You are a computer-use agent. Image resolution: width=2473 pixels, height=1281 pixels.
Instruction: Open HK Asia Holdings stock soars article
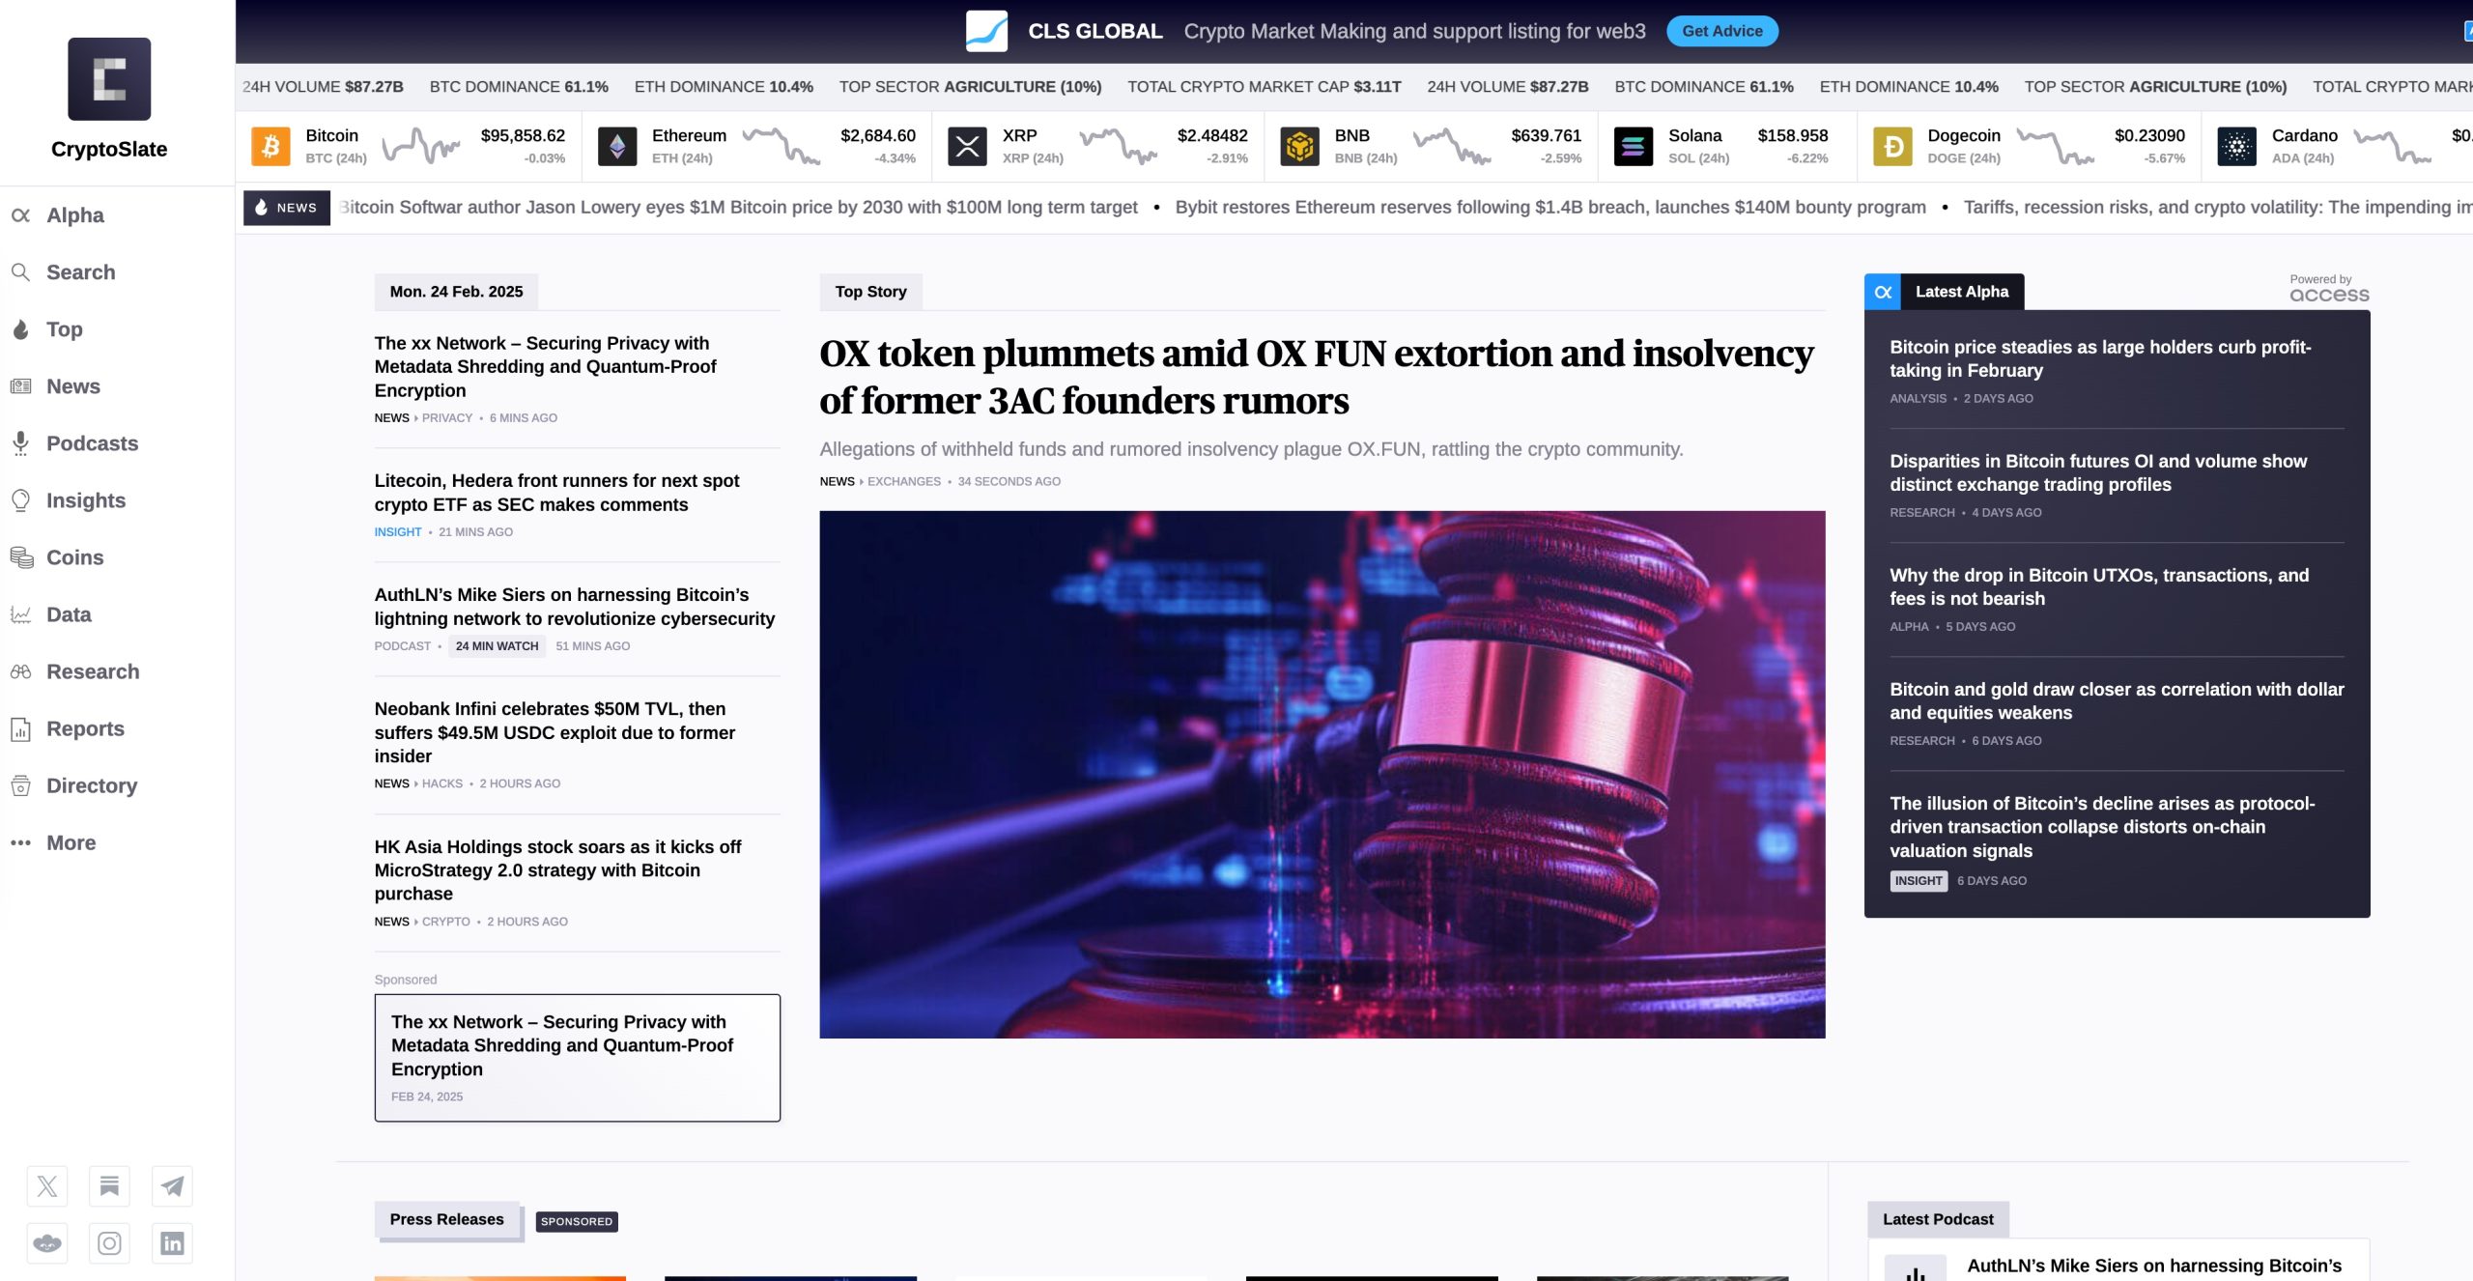tap(557, 870)
